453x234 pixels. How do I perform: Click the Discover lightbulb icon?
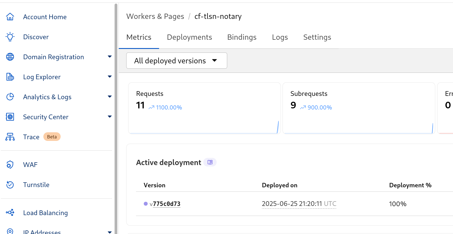coord(10,37)
